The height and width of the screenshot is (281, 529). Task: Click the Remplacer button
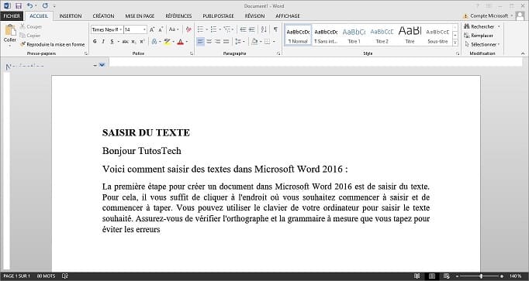pos(479,36)
